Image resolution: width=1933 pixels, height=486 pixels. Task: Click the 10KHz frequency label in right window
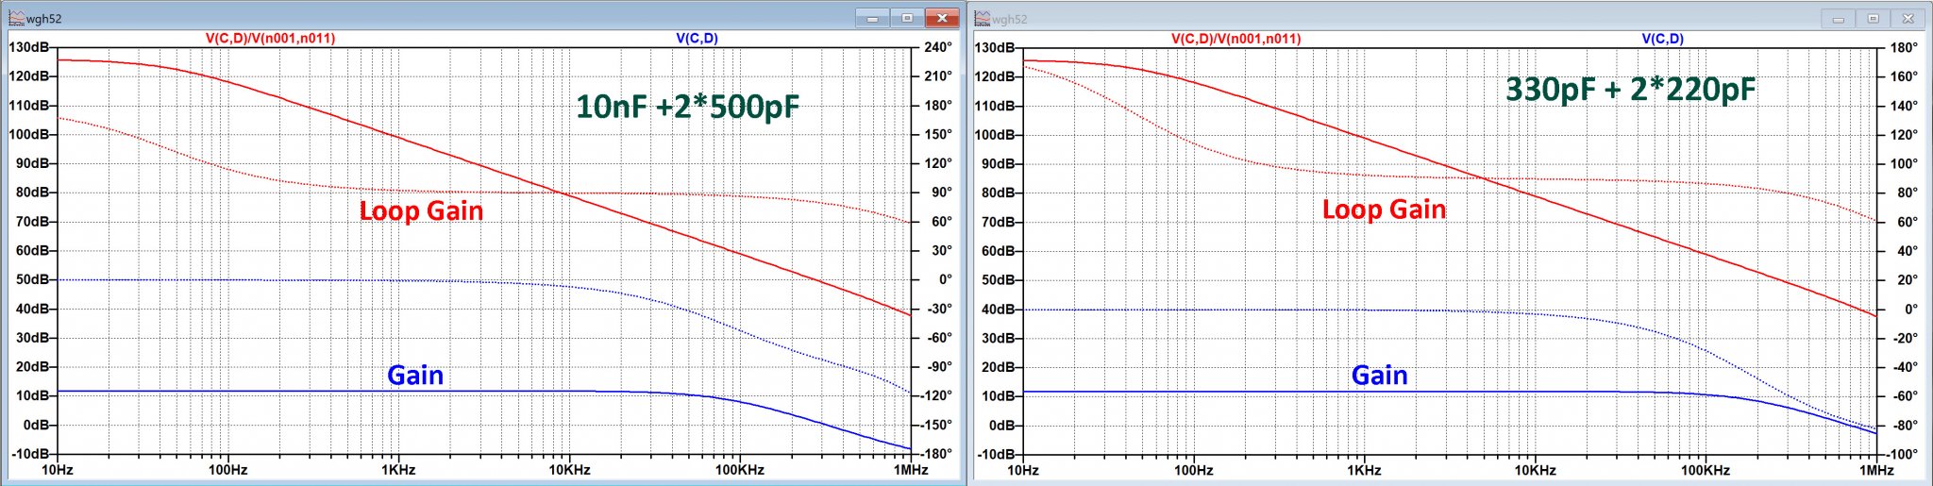pyautogui.click(x=1535, y=470)
